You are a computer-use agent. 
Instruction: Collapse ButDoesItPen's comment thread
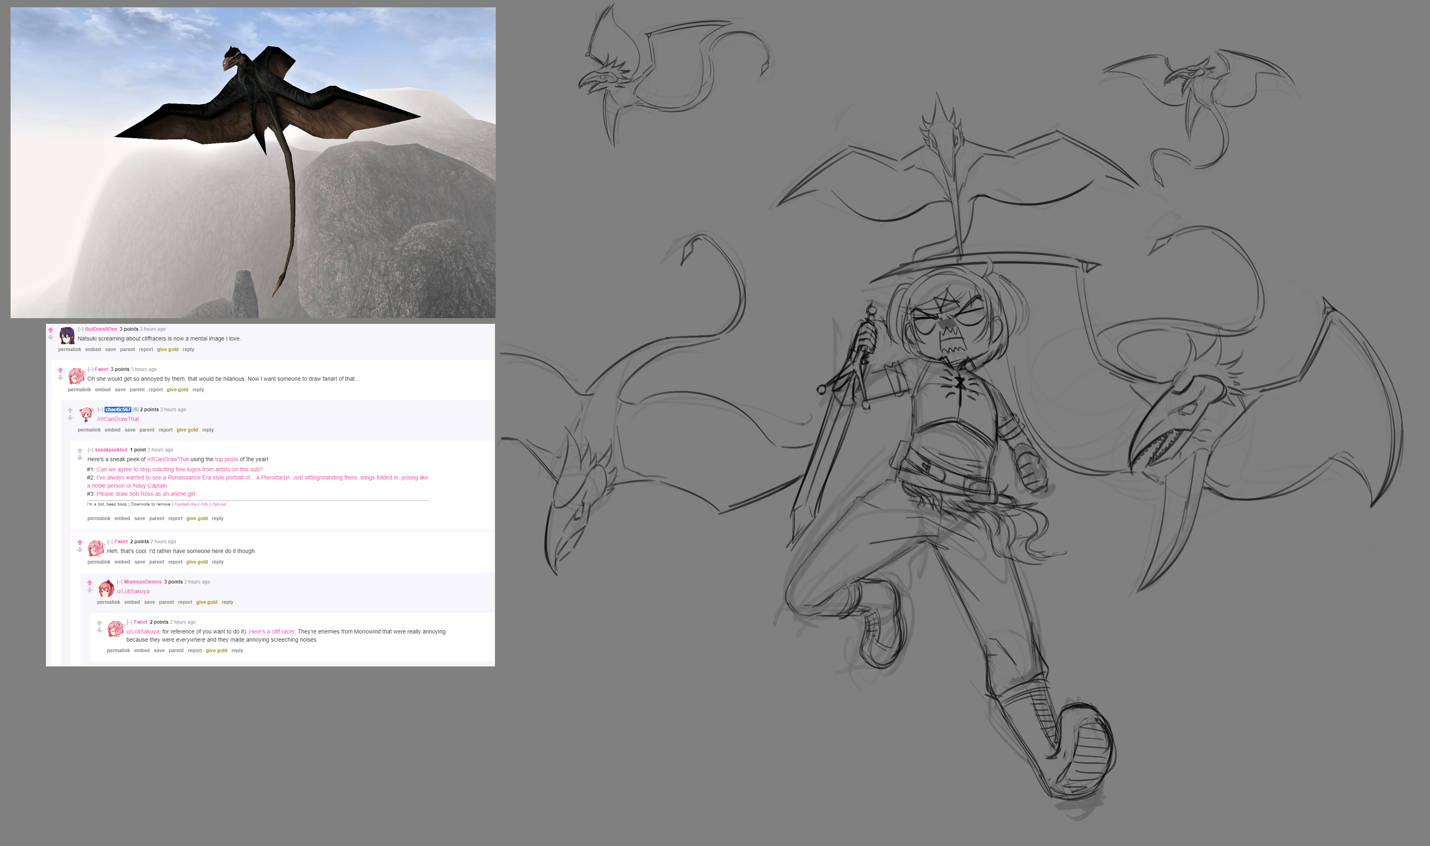tap(81, 329)
